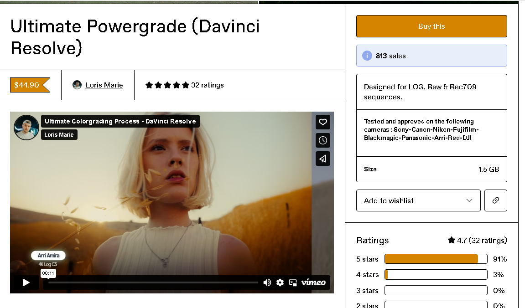This screenshot has height=308, width=525.
Task: Click the '4.7 (32 ratings)' summary text
Action: coord(477,240)
